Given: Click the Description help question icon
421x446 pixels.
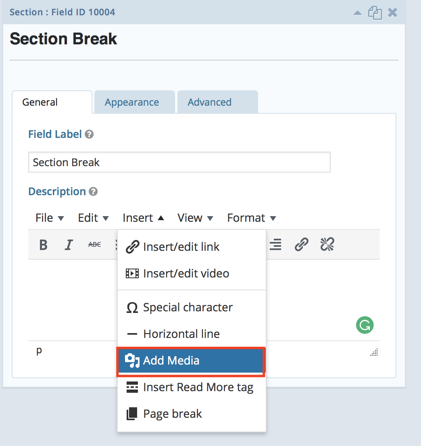Looking at the screenshot, I should [93, 192].
